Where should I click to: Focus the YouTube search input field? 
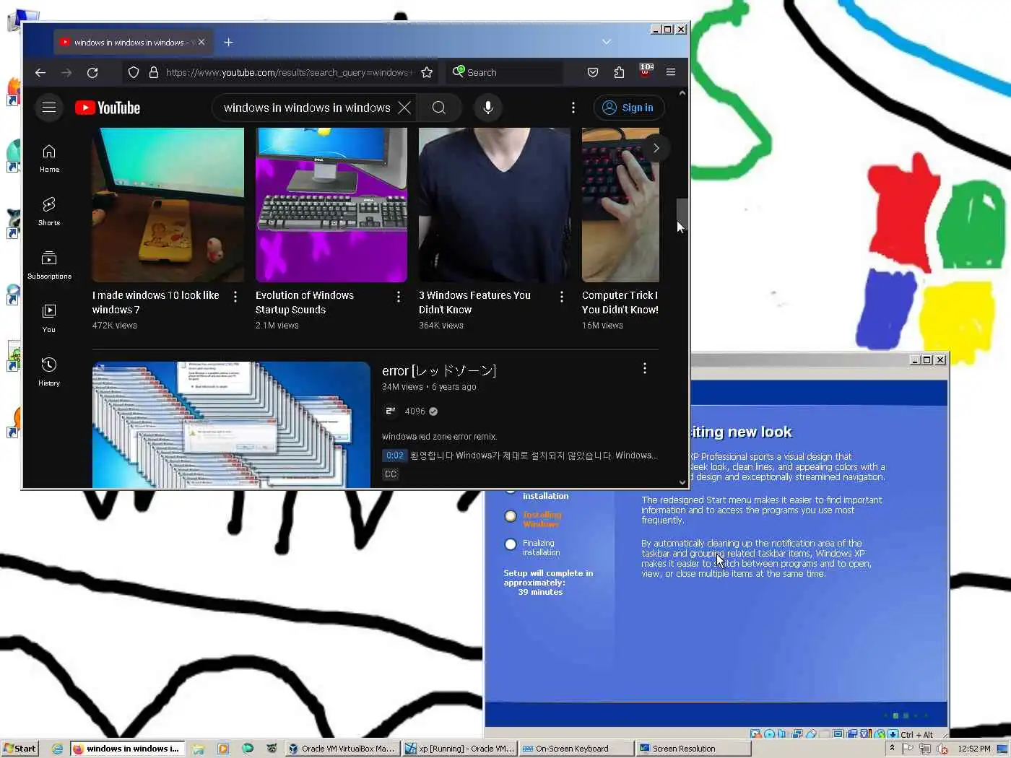coord(307,108)
